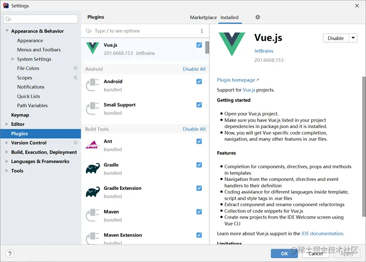Focus the plugin search field
This screenshot has width=366, height=262.
143,31
